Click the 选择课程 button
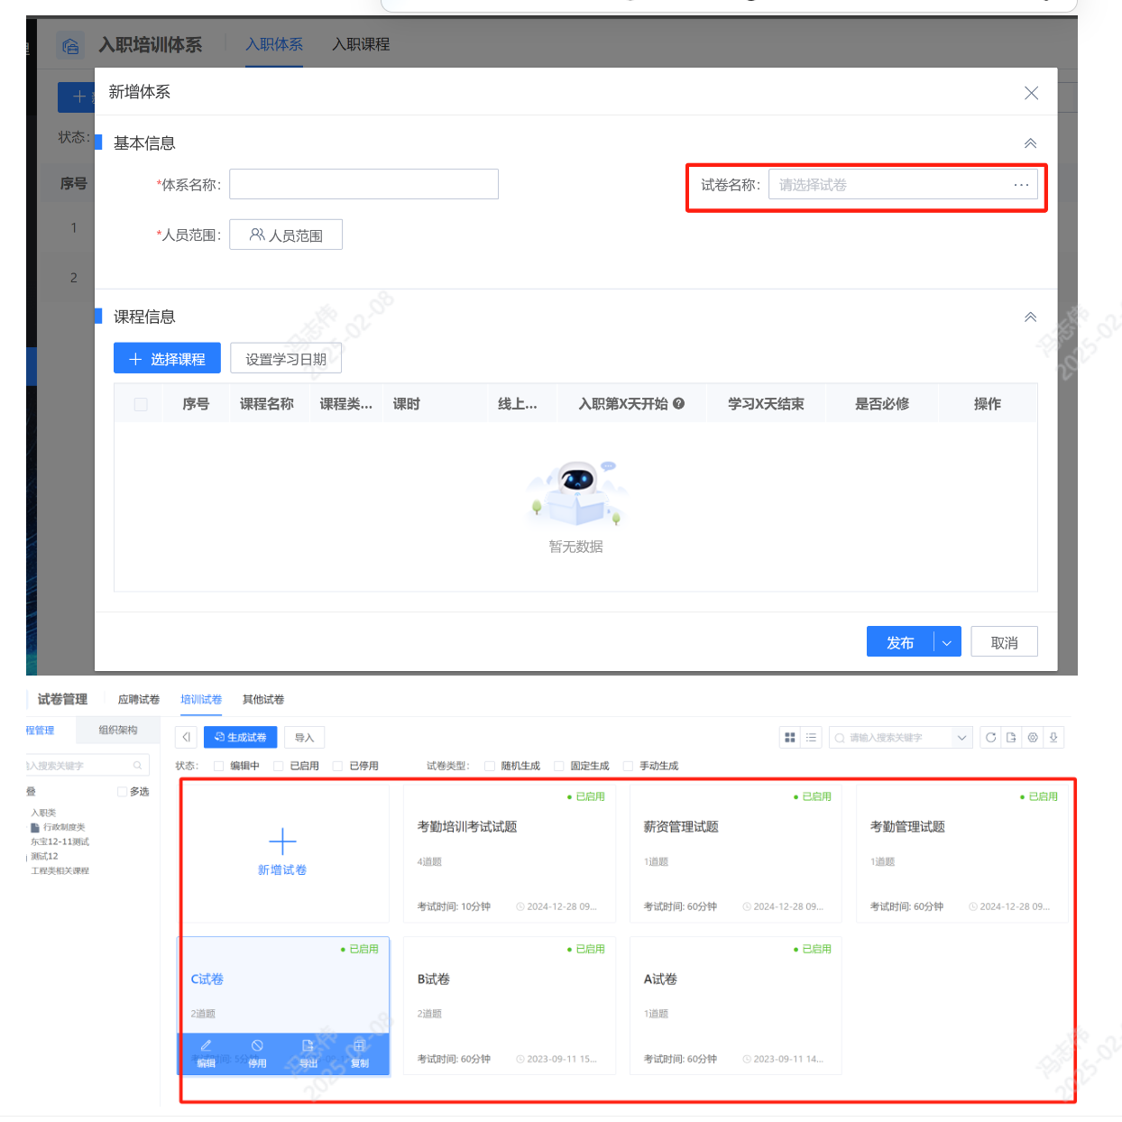Screen dimensions: 1122x1122 (x=167, y=359)
